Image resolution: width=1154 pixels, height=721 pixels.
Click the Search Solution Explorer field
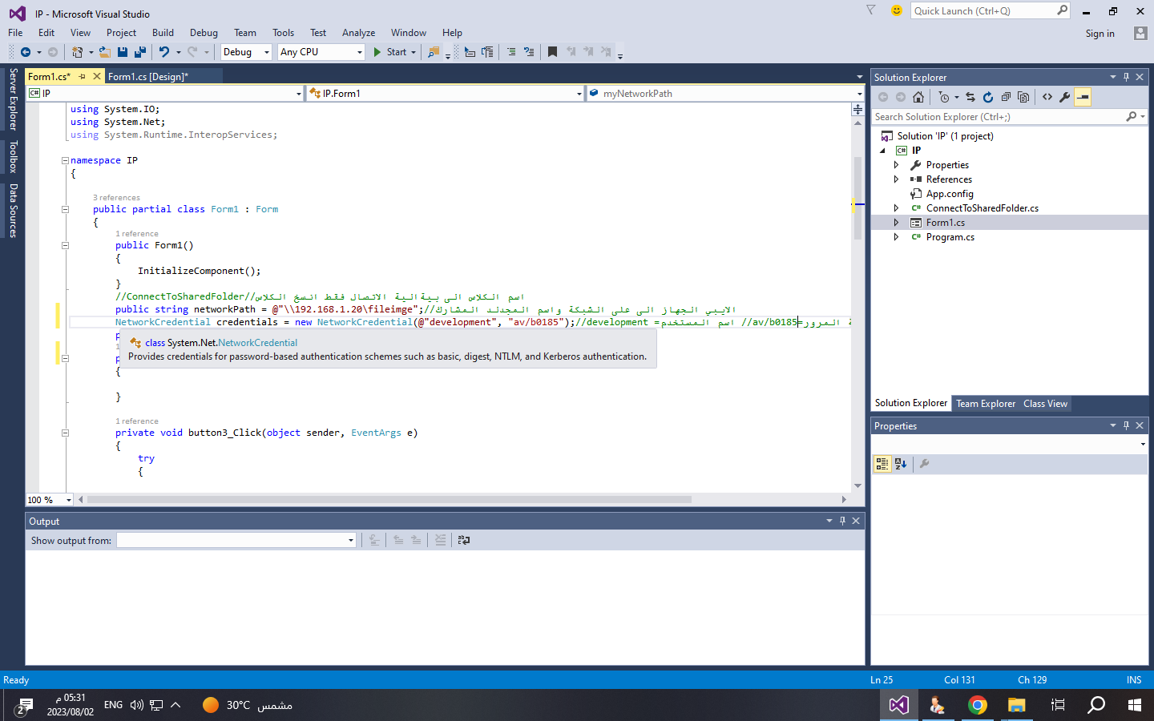pyautogui.click(x=998, y=117)
